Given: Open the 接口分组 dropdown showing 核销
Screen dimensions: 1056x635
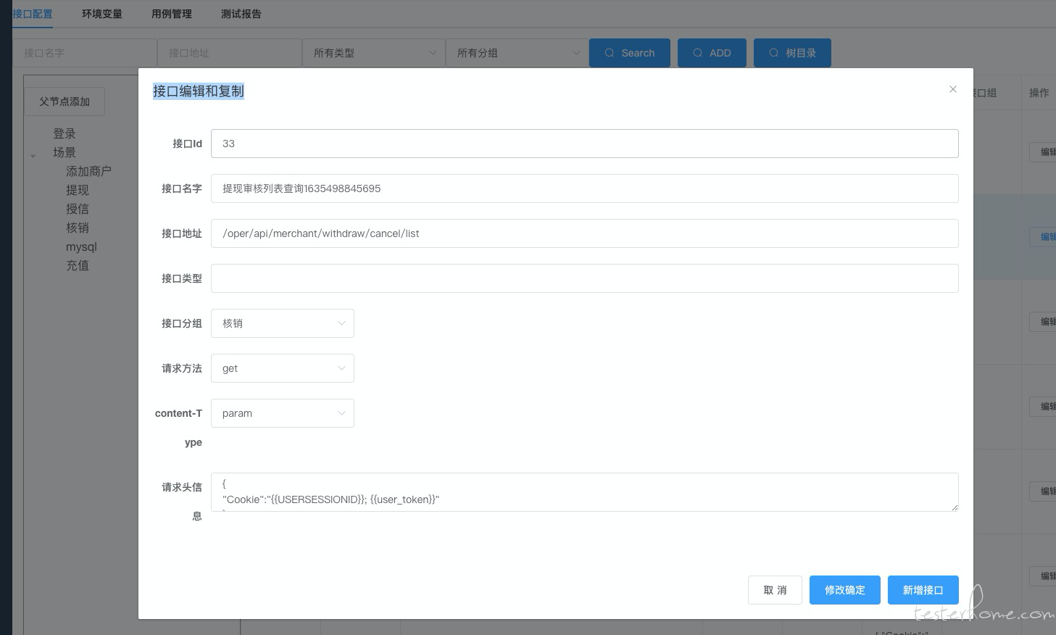Looking at the screenshot, I should [x=282, y=323].
